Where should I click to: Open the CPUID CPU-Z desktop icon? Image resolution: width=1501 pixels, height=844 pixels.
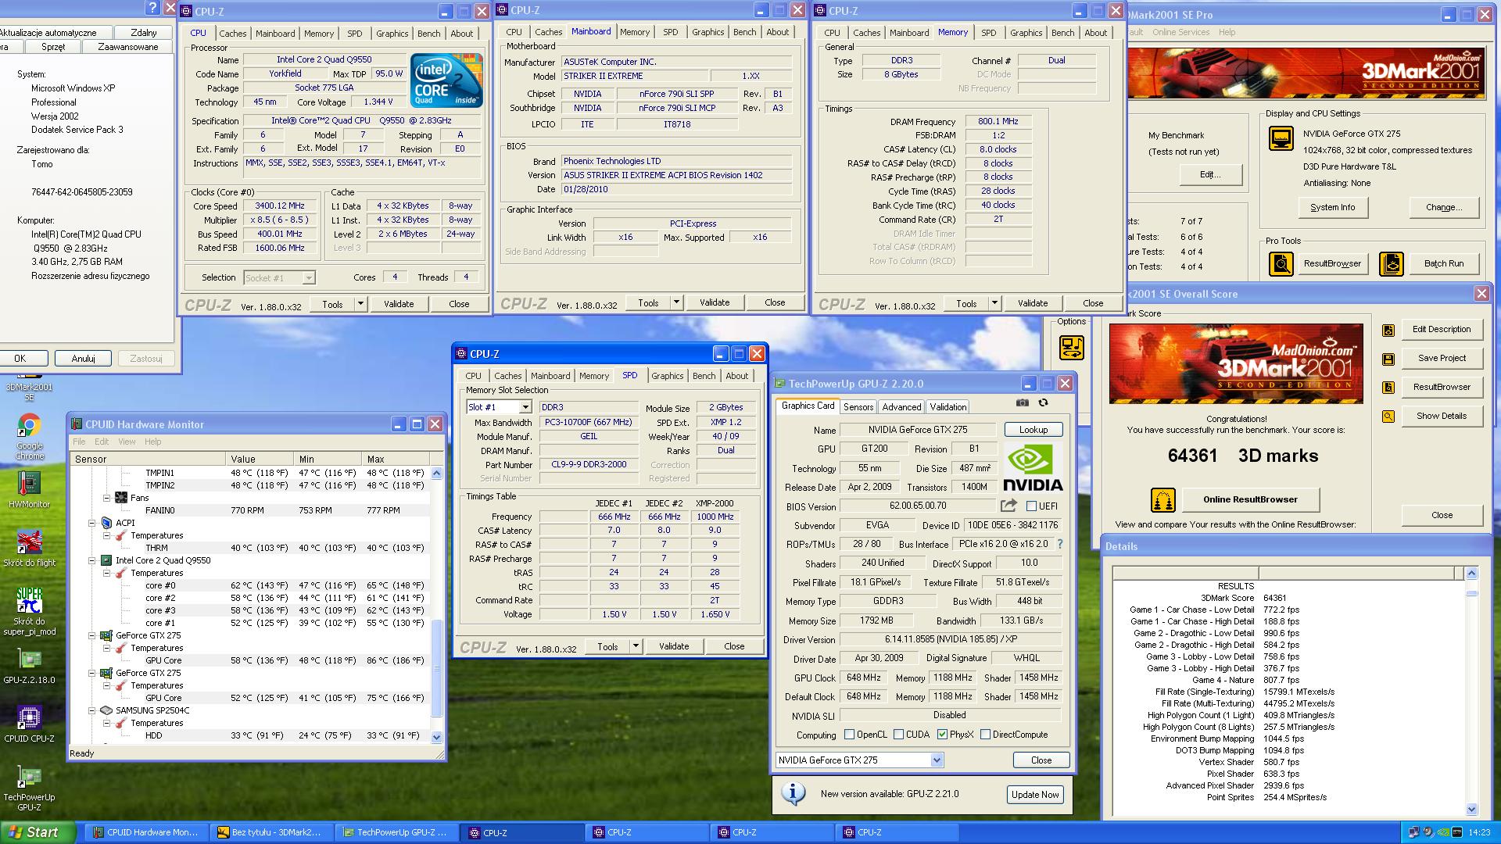click(29, 724)
